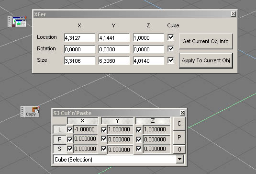Click the 0 reset button in Cut'n'Paste
Image resolution: width=256 pixels, height=174 pixels.
179,149
